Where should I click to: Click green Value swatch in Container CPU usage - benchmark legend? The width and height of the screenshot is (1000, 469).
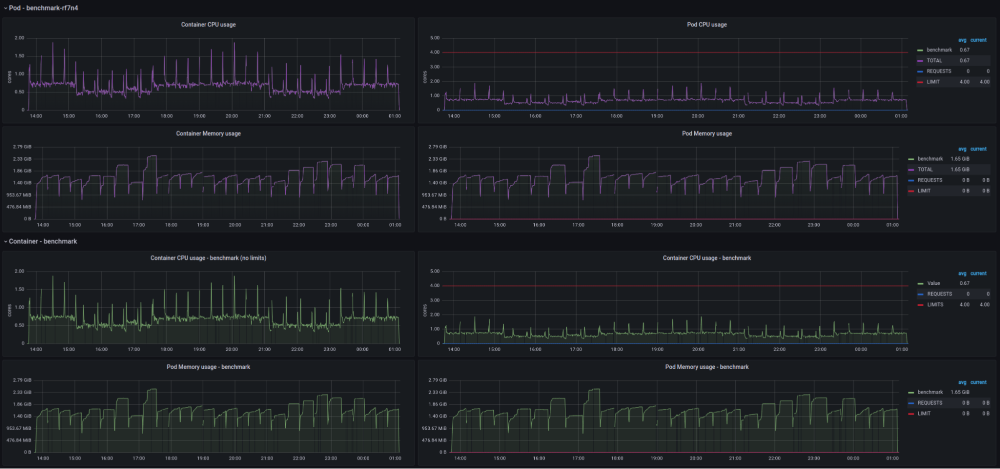tap(920, 284)
